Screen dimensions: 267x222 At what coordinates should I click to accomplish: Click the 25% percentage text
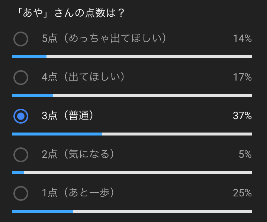point(242,193)
